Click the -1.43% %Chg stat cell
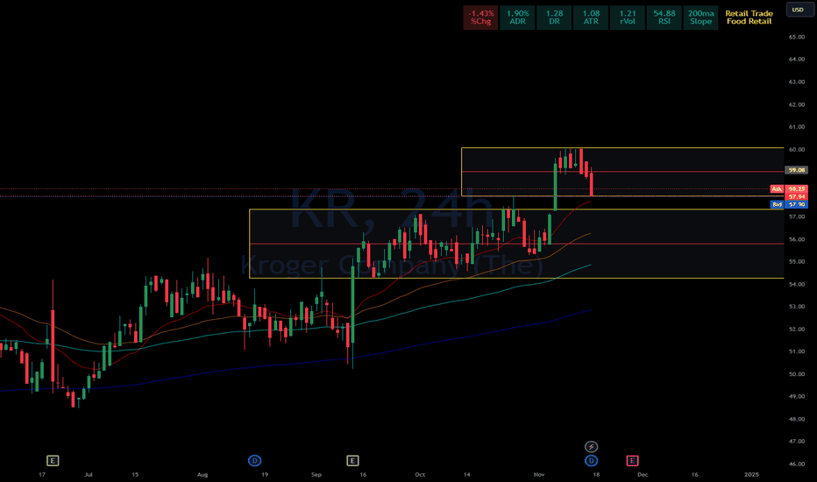 coord(480,18)
